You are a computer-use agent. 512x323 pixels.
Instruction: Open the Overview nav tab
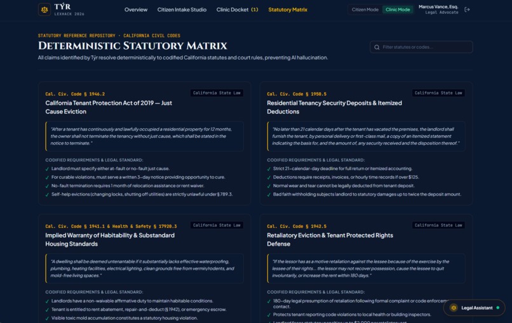click(x=136, y=10)
